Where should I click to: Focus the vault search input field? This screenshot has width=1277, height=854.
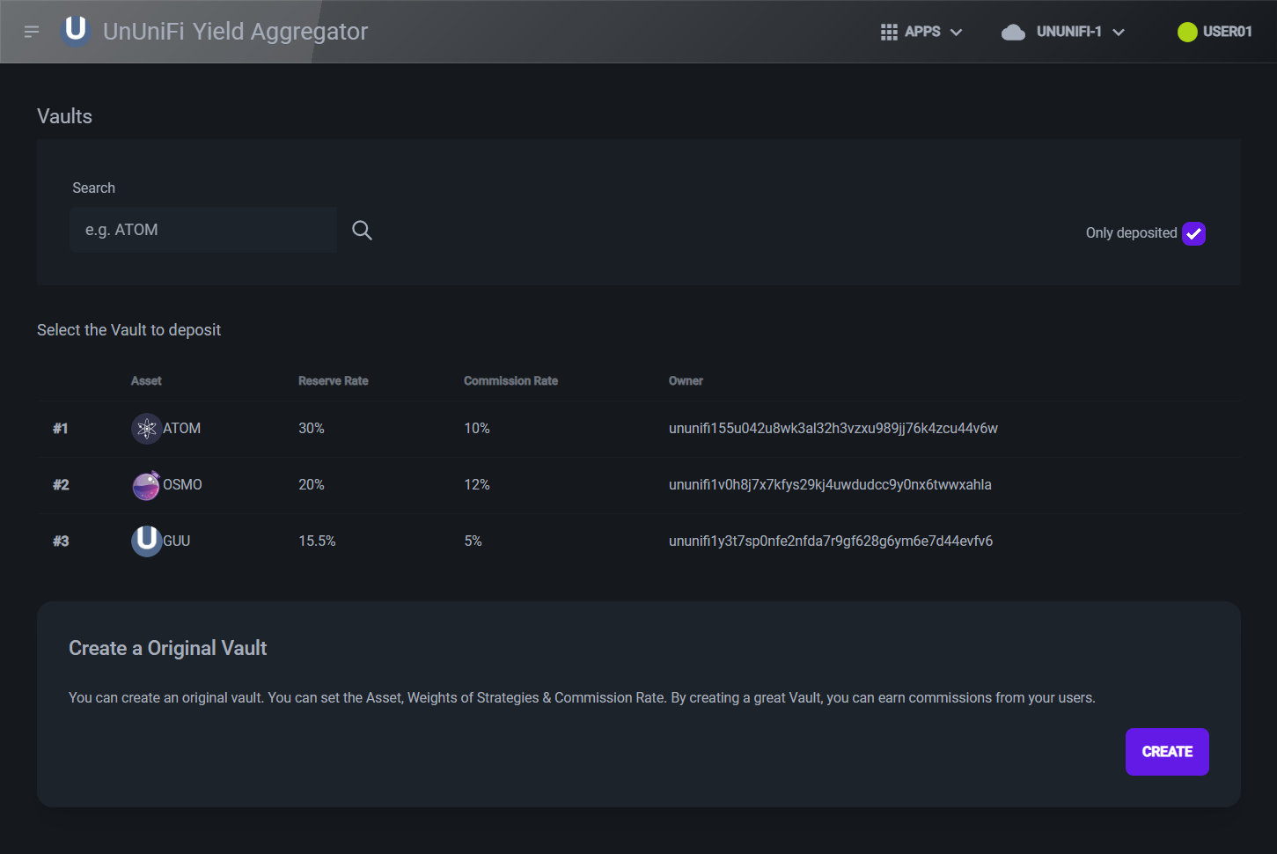tap(203, 230)
